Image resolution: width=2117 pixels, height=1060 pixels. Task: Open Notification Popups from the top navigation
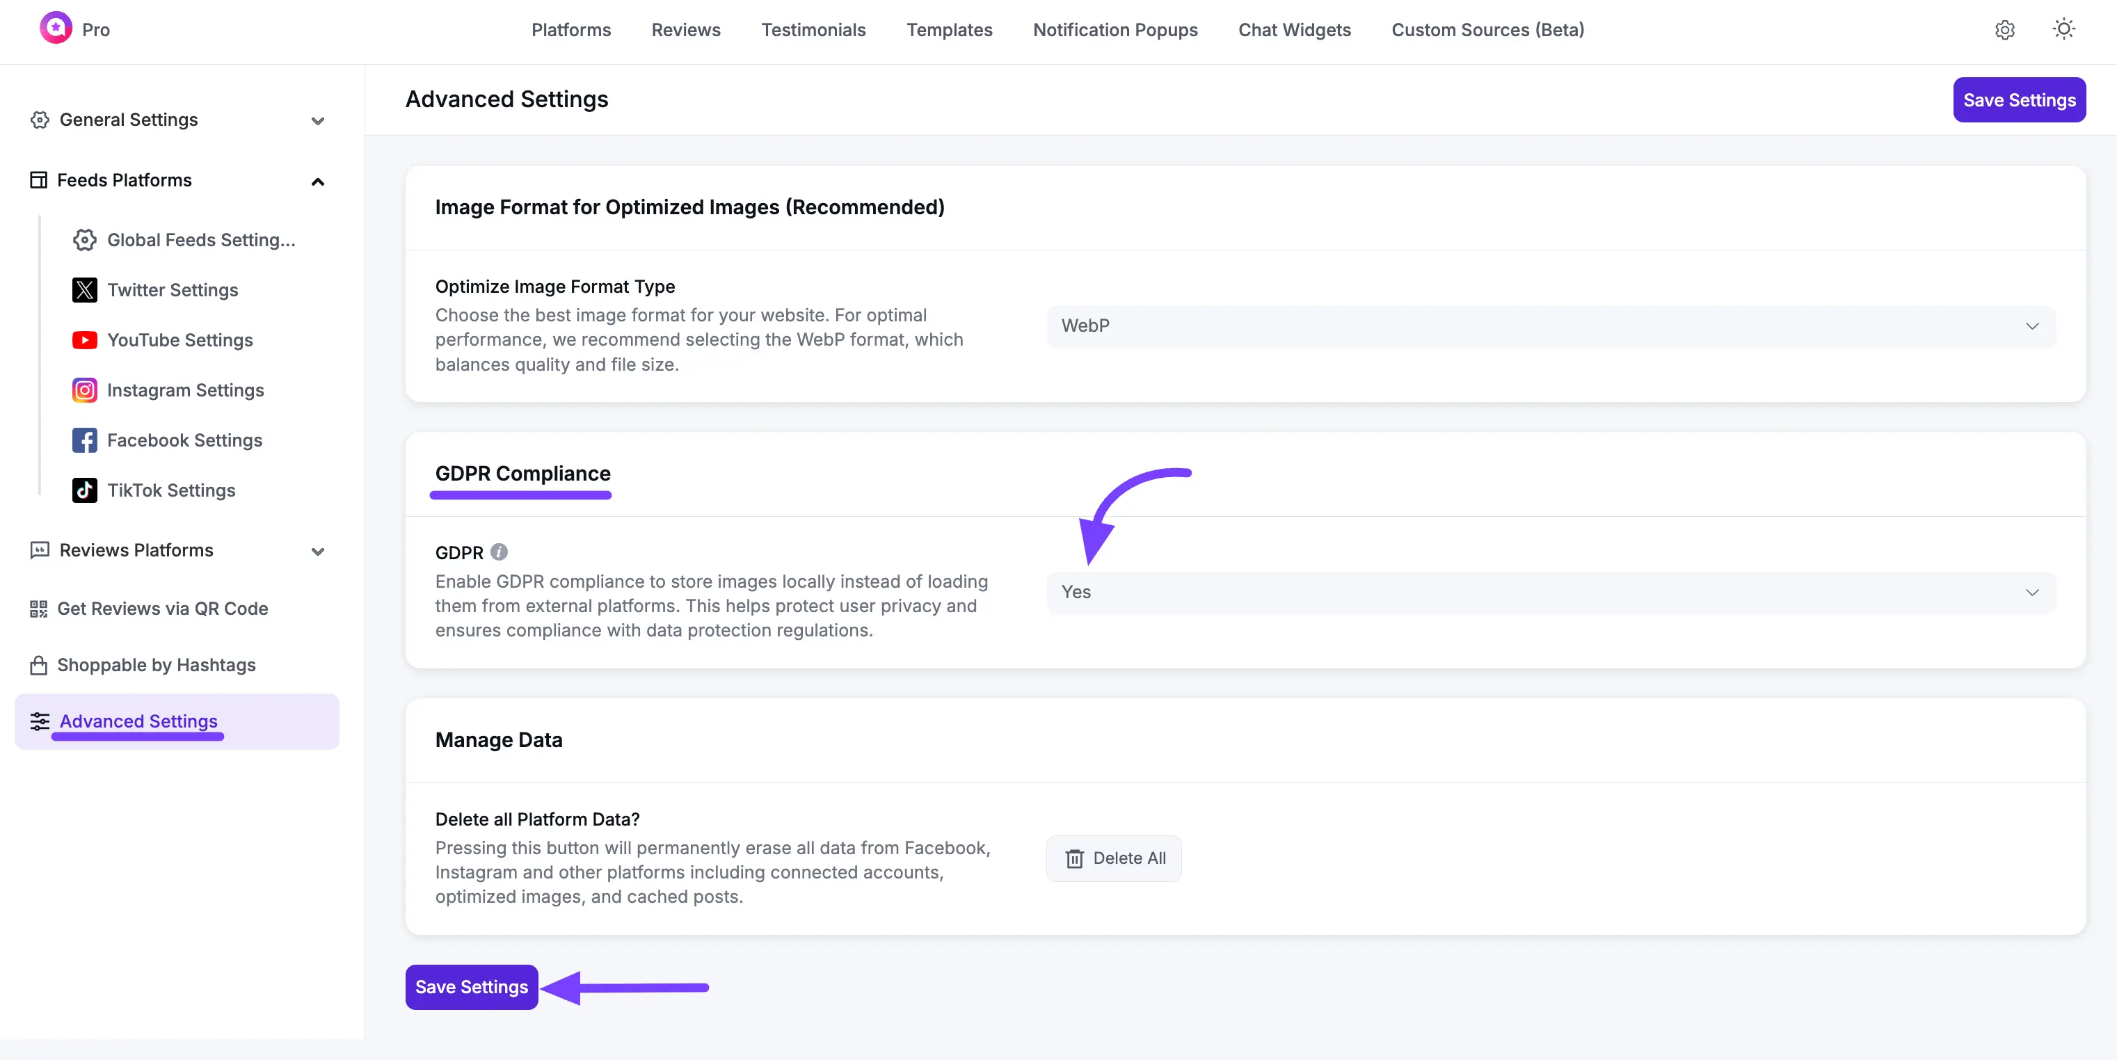click(1115, 31)
